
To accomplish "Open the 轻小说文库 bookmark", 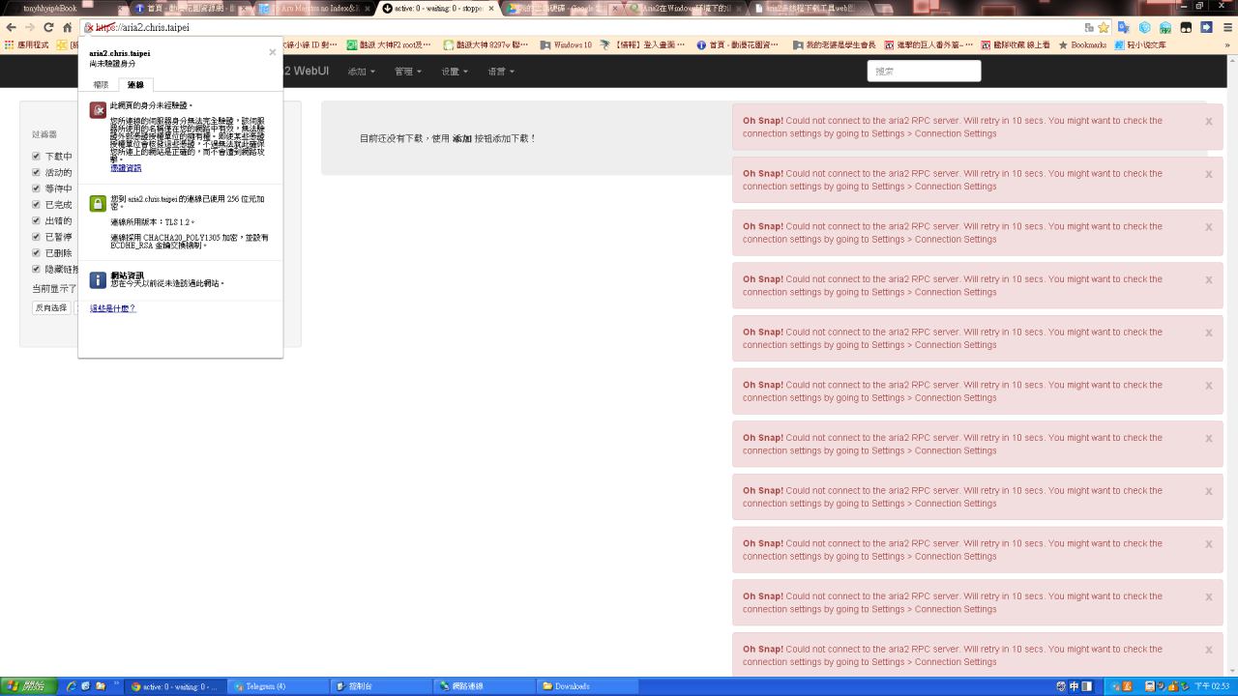I will 1140,45.
